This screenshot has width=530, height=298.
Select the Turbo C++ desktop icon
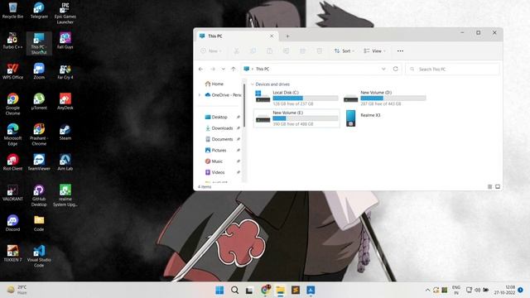point(12,41)
